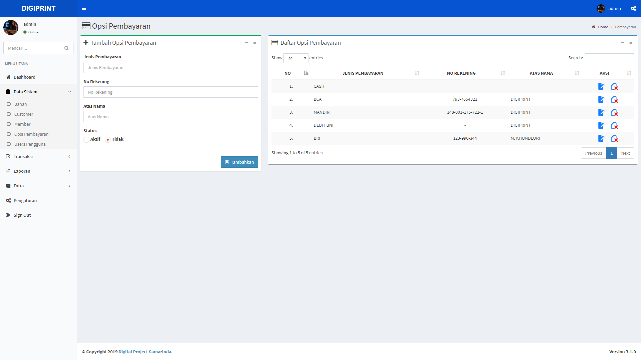Viewport: 641px width, 360px height.
Task: Open Pengaturan from sidebar
Action: pos(38,200)
